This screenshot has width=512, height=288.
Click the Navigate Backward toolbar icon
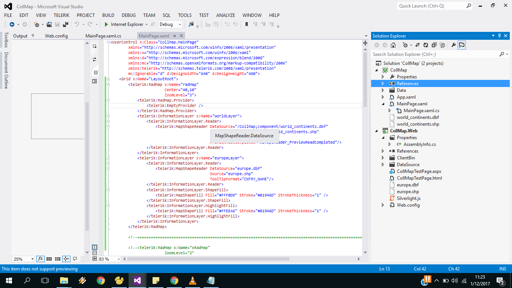12,24
